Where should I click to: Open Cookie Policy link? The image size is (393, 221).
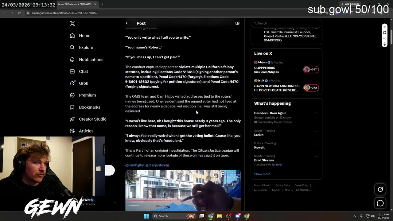point(302,185)
